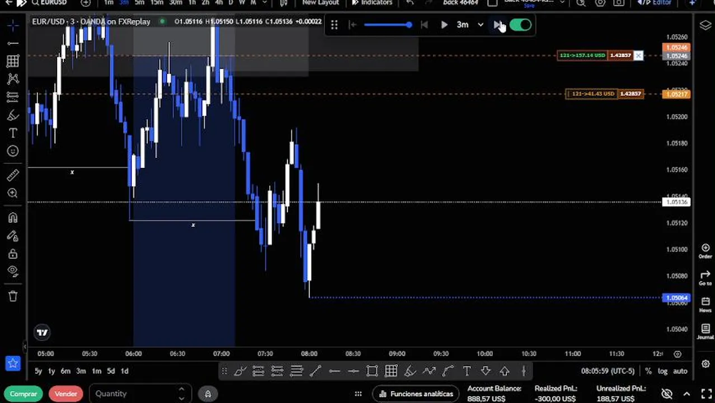Image resolution: width=715 pixels, height=403 pixels.
Task: Select the zoom in tool
Action: (13, 193)
